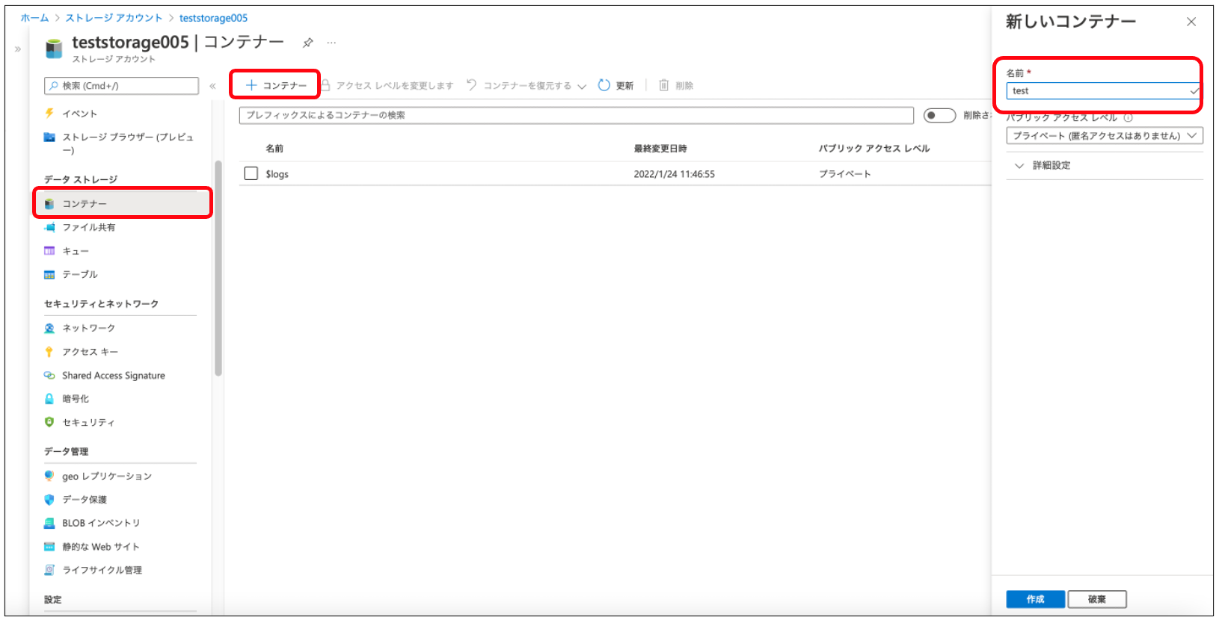
Task: Click the 破棄 button
Action: pyautogui.click(x=1097, y=599)
